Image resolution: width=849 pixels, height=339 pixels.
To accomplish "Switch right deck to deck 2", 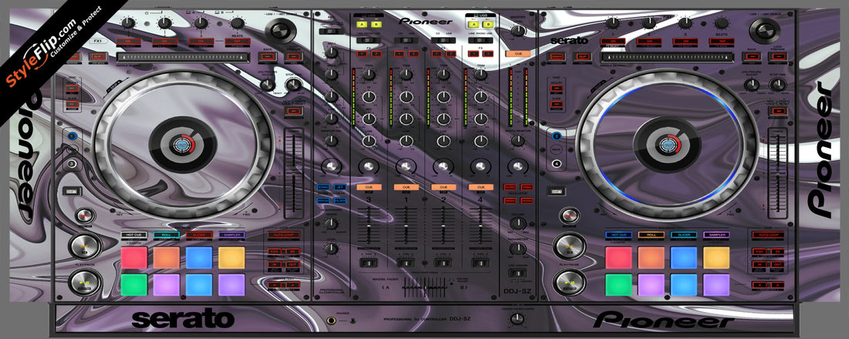I will (x=556, y=136).
